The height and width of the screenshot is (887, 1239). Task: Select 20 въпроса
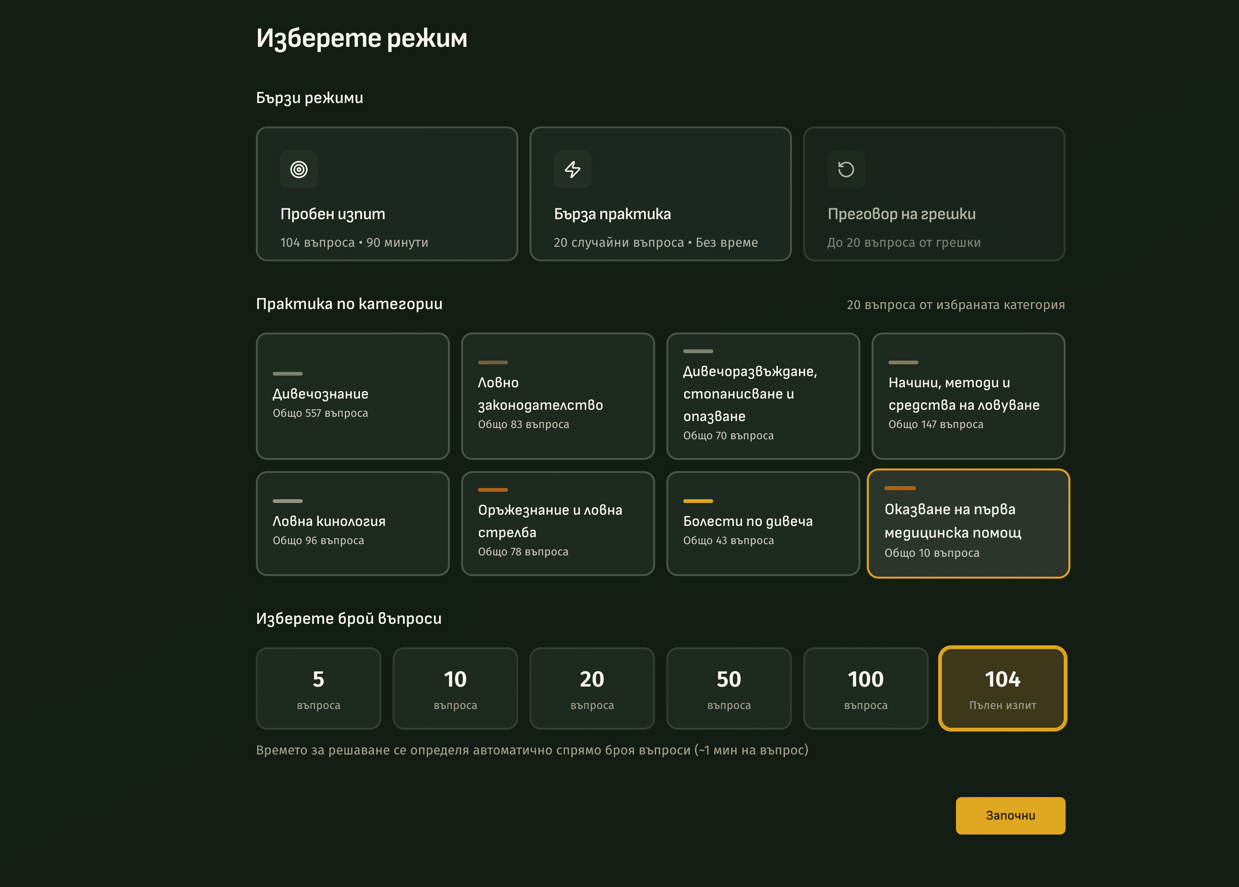[x=592, y=688]
